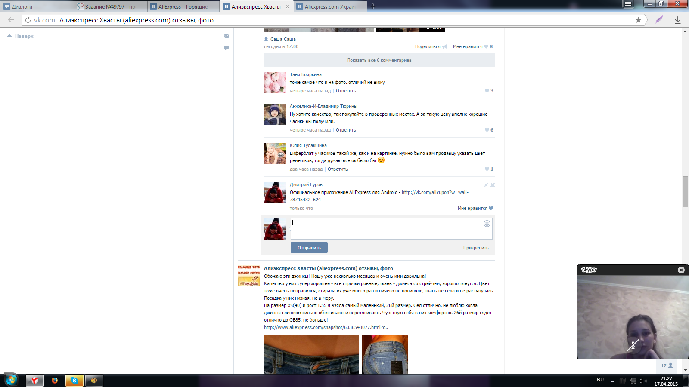The width and height of the screenshot is (689, 387).
Task: Open the group title Алиэкспресс Хвасты link
Action: point(329,268)
